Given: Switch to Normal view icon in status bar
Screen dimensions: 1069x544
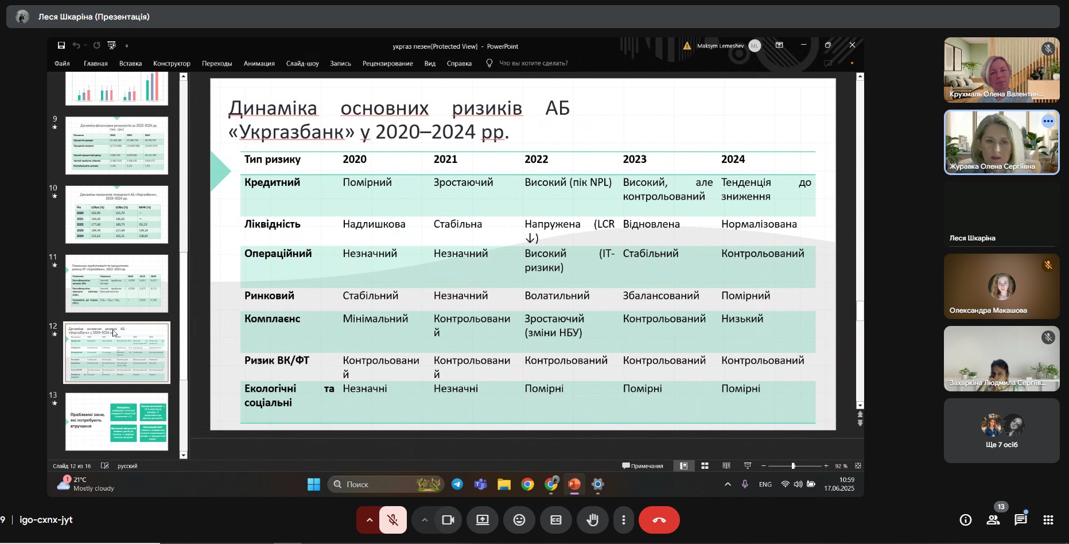Looking at the screenshot, I should (x=683, y=466).
